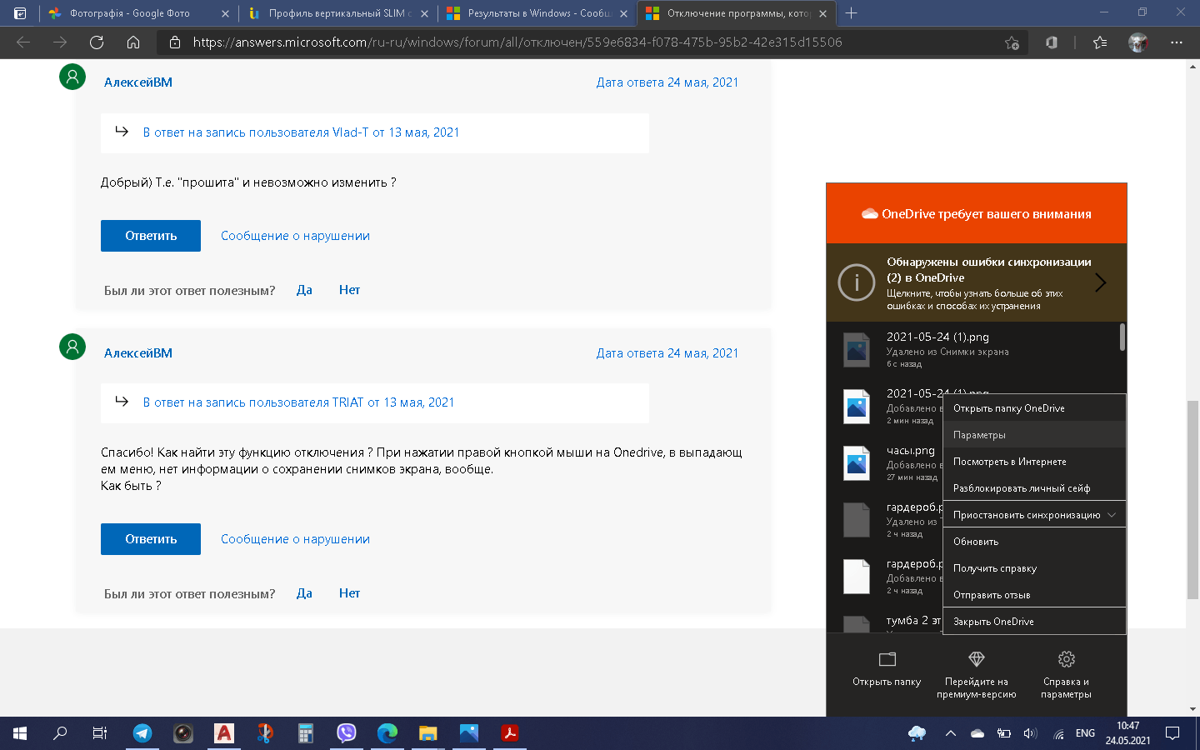Show hidden system tray icons
Screen dimensions: 1200x750
(951, 733)
